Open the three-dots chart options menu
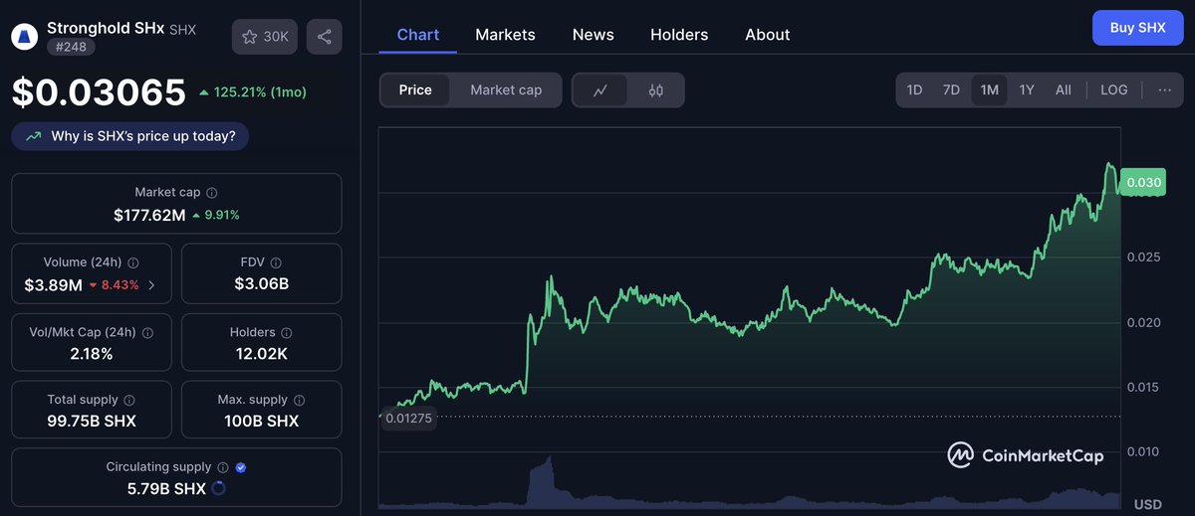Screen dimensions: 1195x516 1165,89
